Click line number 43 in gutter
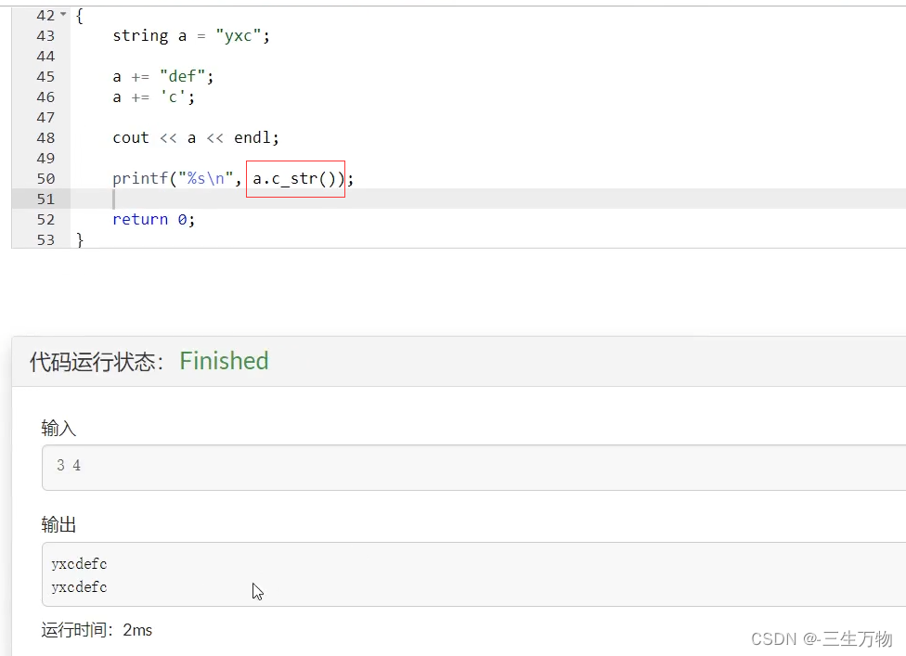906x656 pixels. (45, 36)
